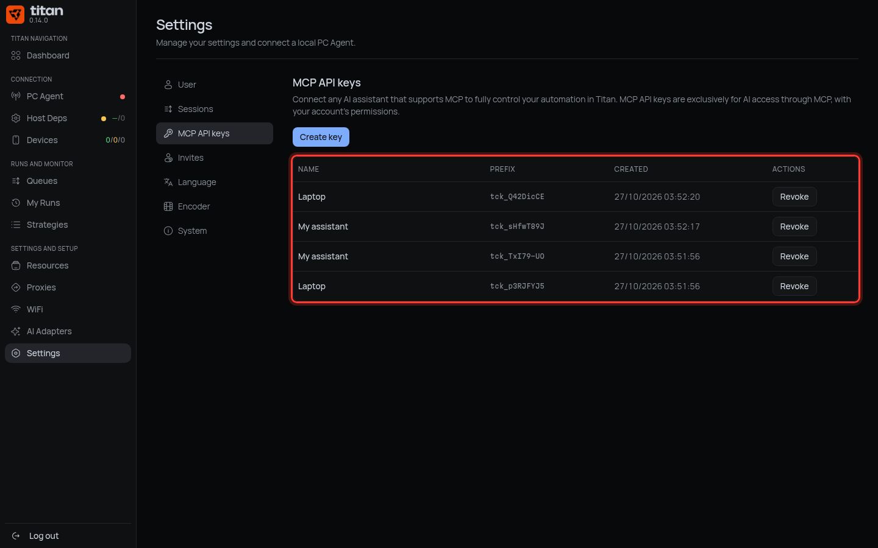Click the Log out arrow icon
The width and height of the screenshot is (878, 548).
pos(16,536)
